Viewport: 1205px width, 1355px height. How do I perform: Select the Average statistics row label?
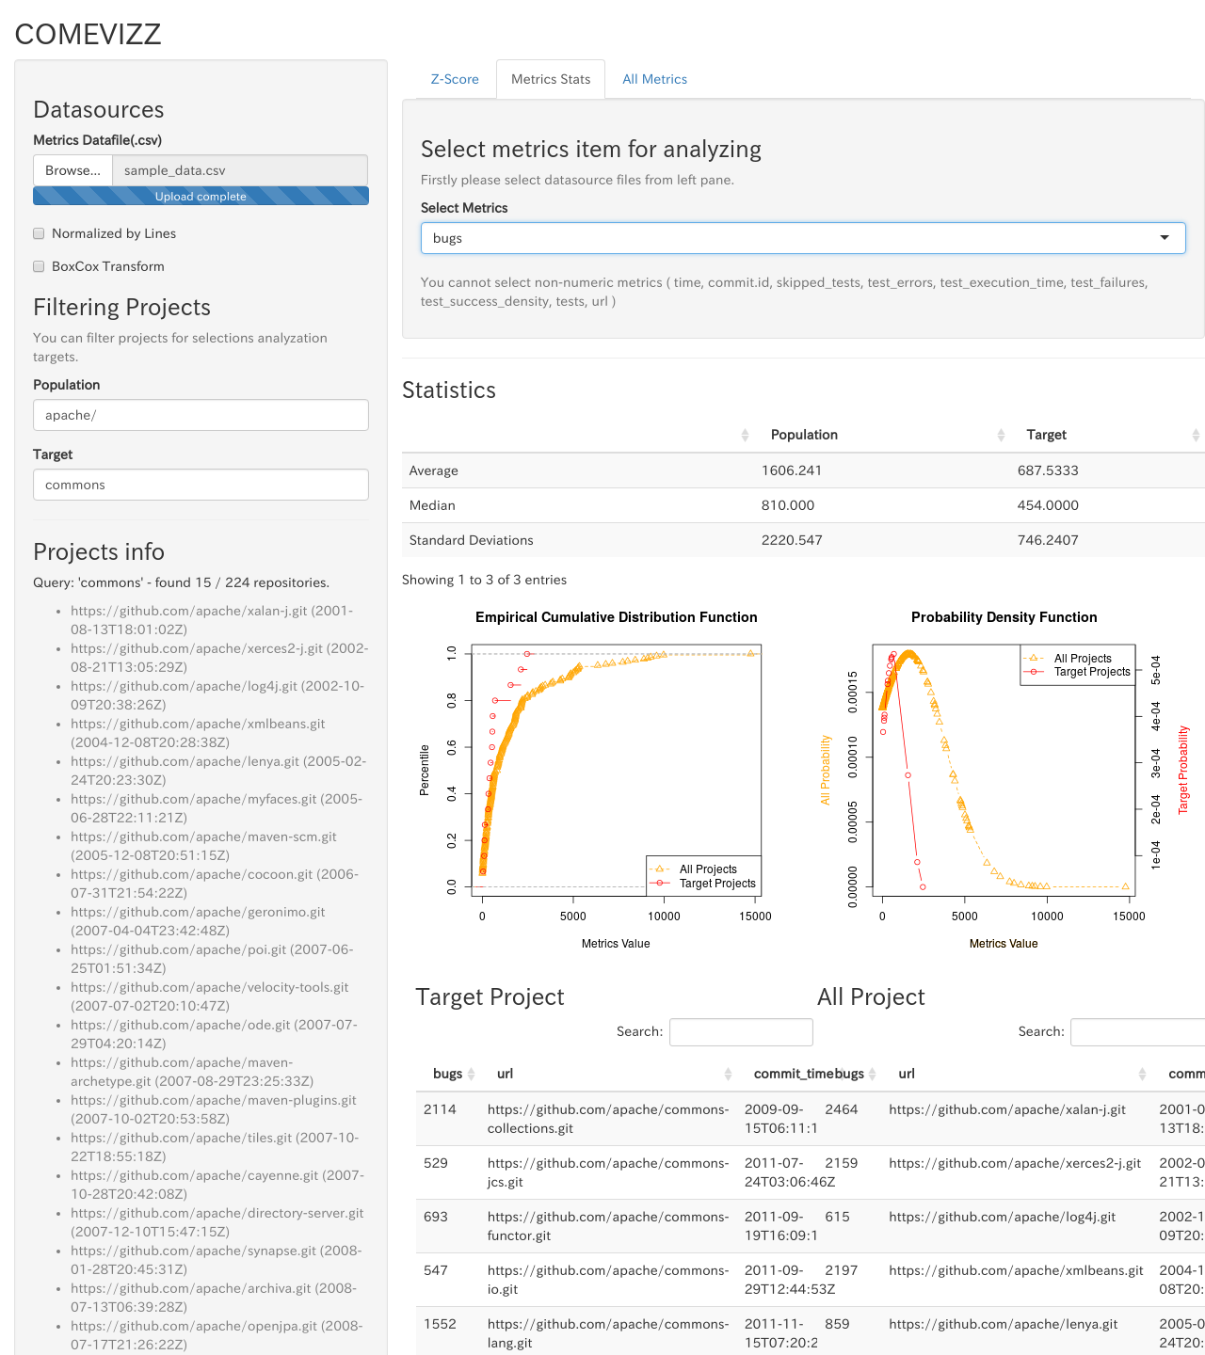pyautogui.click(x=434, y=470)
